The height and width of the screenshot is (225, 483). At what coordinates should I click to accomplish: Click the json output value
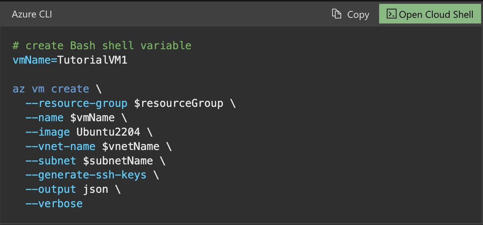pyautogui.click(x=95, y=189)
